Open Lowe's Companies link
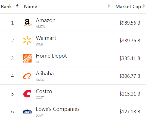The width and height of the screenshot is (146, 119). pyautogui.click(x=58, y=109)
